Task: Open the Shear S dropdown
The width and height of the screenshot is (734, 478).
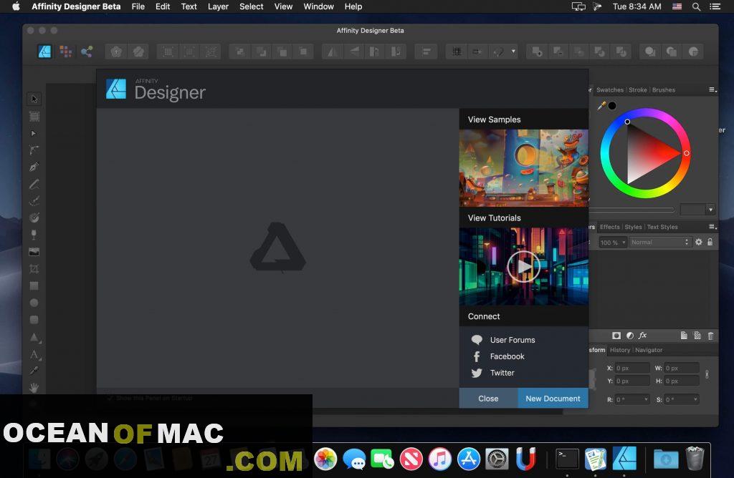Action: click(681, 399)
